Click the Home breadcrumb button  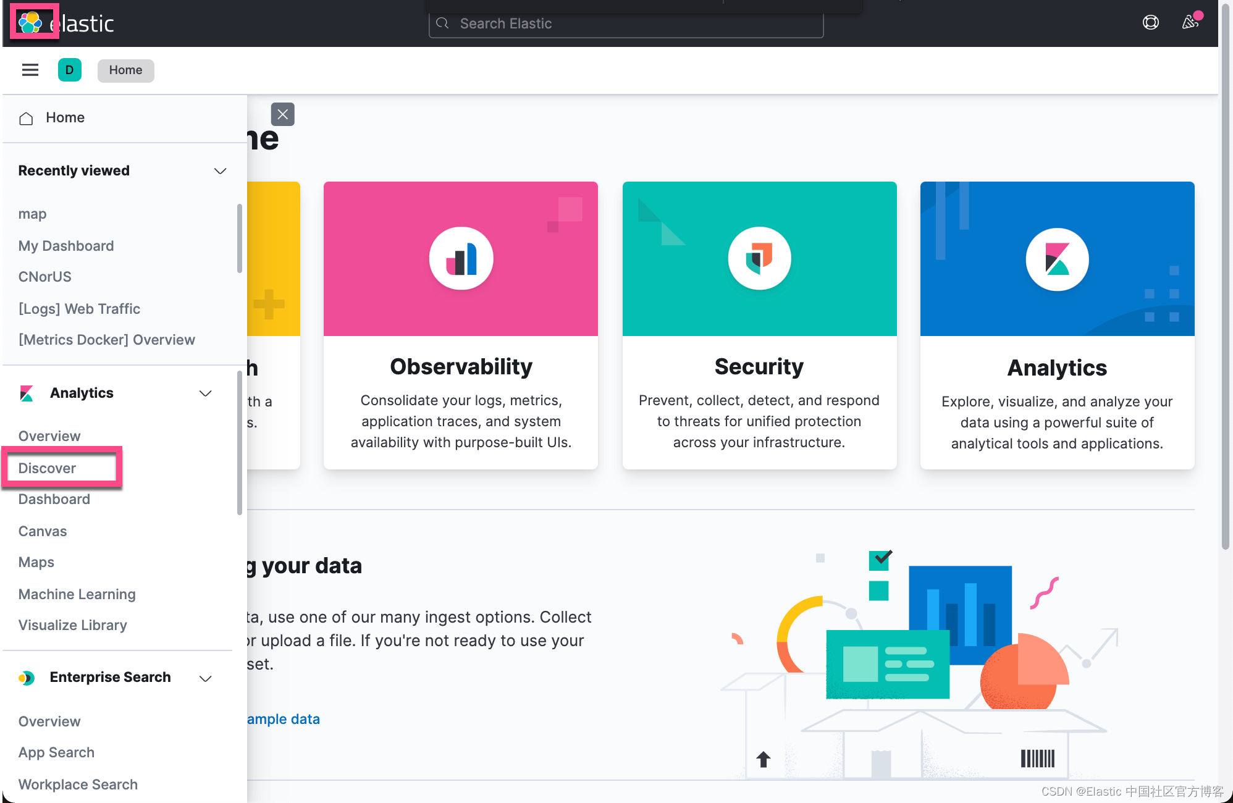[125, 70]
